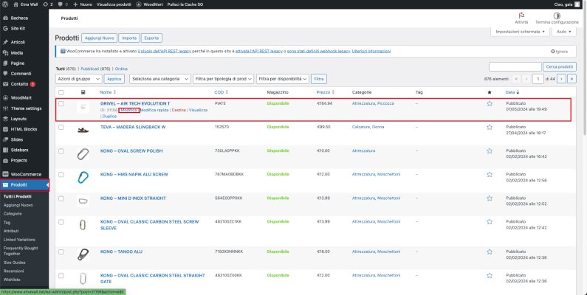Screen dimensions: 587x295
Task: Select the KONG – HMS NAPIK ALU SCREW checkbox
Action: tap(61, 175)
